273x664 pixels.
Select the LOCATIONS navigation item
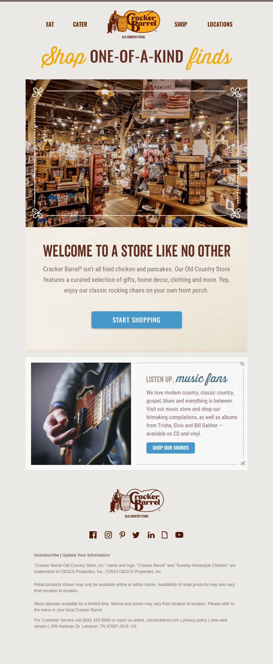coord(220,24)
